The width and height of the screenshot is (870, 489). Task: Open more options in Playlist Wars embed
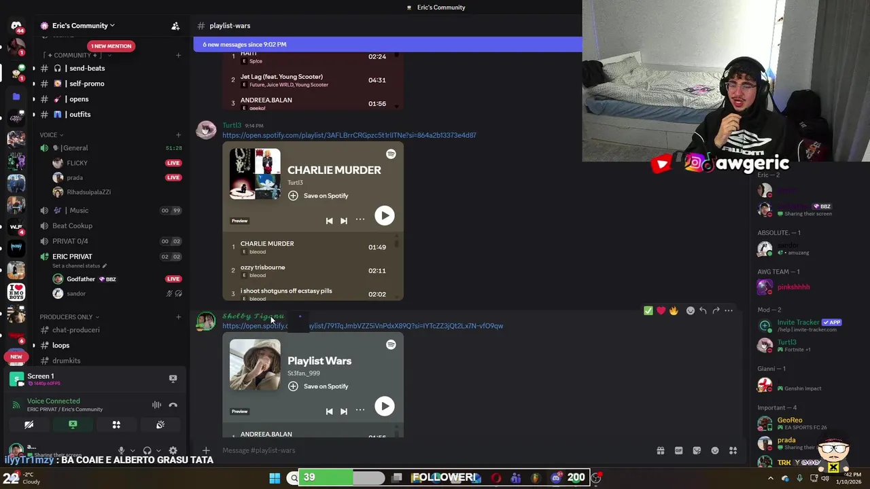pos(360,410)
